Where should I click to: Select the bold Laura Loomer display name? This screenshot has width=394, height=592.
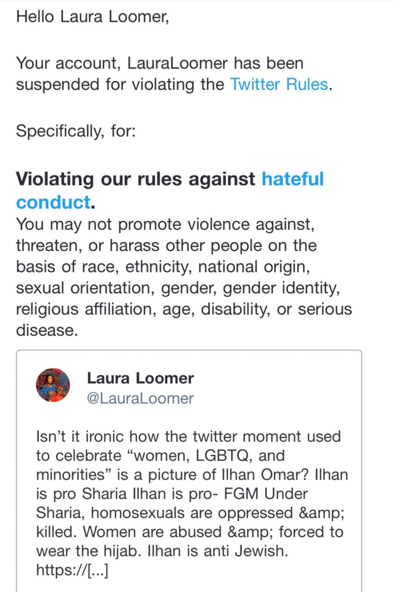141,378
